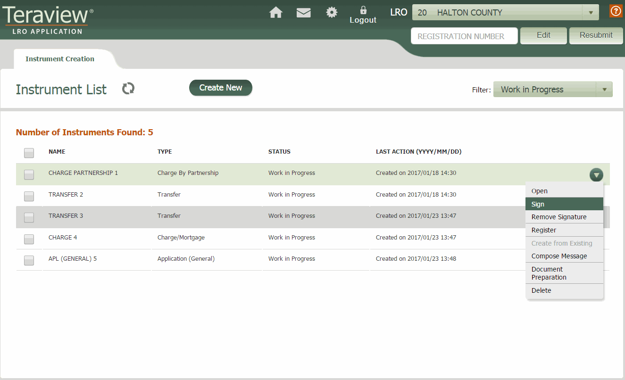The image size is (625, 380).
Task: Go to the Home page icon
Action: pyautogui.click(x=275, y=13)
